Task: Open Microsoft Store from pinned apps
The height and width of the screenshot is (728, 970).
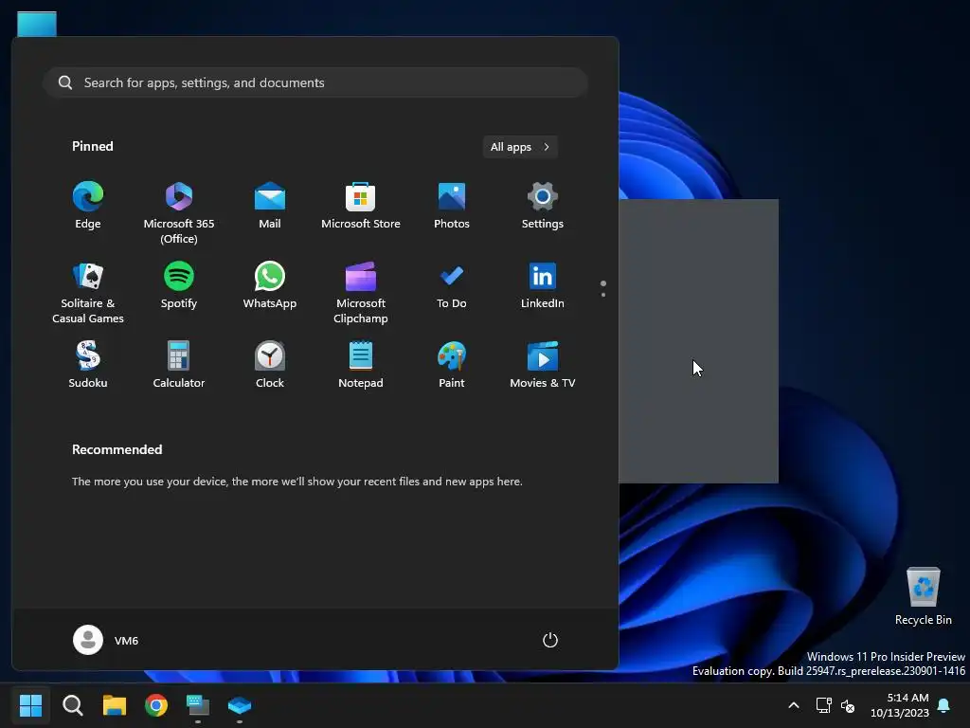Action: 361,206
